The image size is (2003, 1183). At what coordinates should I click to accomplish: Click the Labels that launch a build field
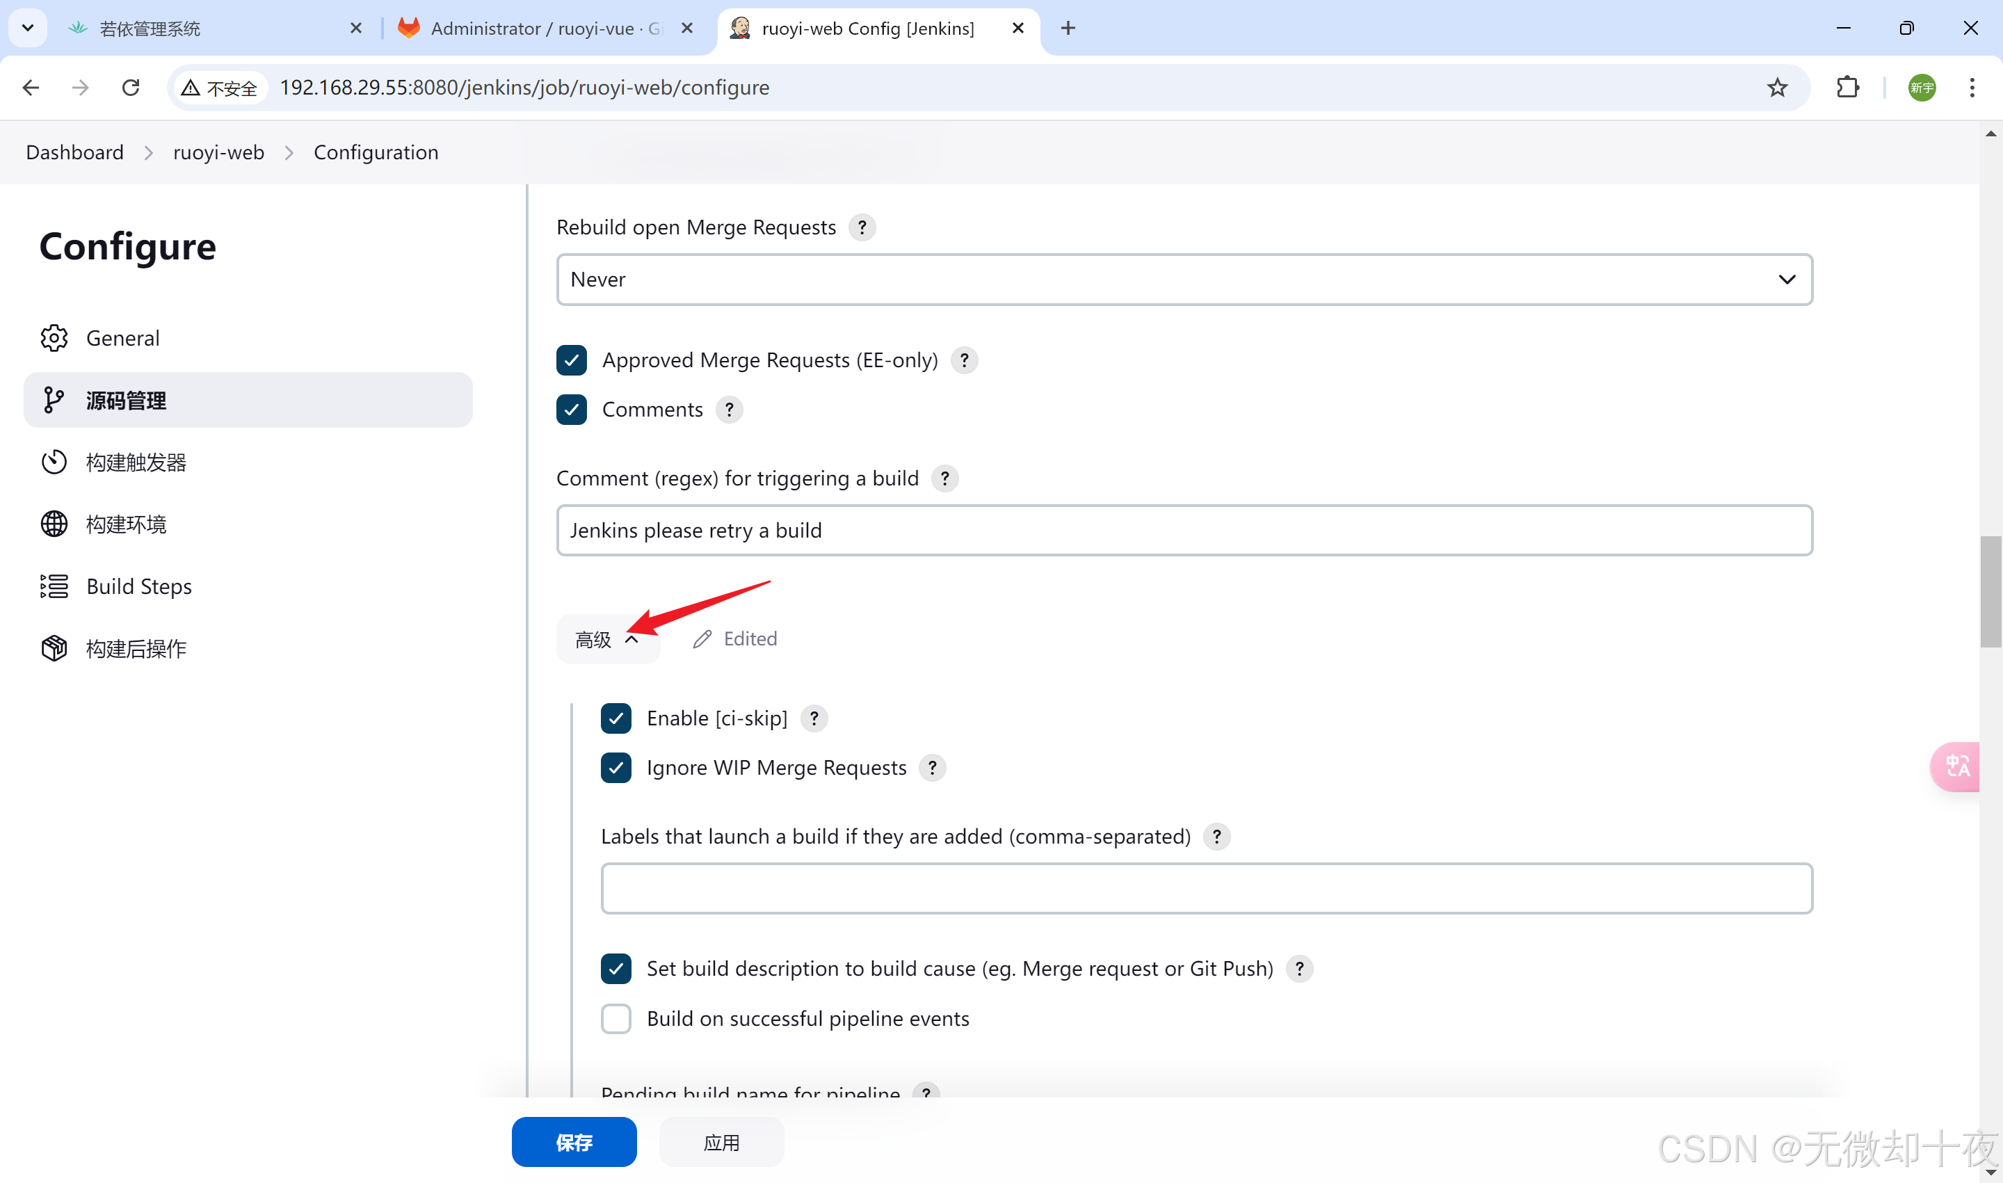(x=1206, y=888)
